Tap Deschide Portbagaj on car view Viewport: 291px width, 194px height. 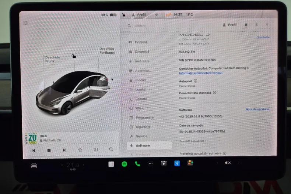pyautogui.click(x=107, y=51)
